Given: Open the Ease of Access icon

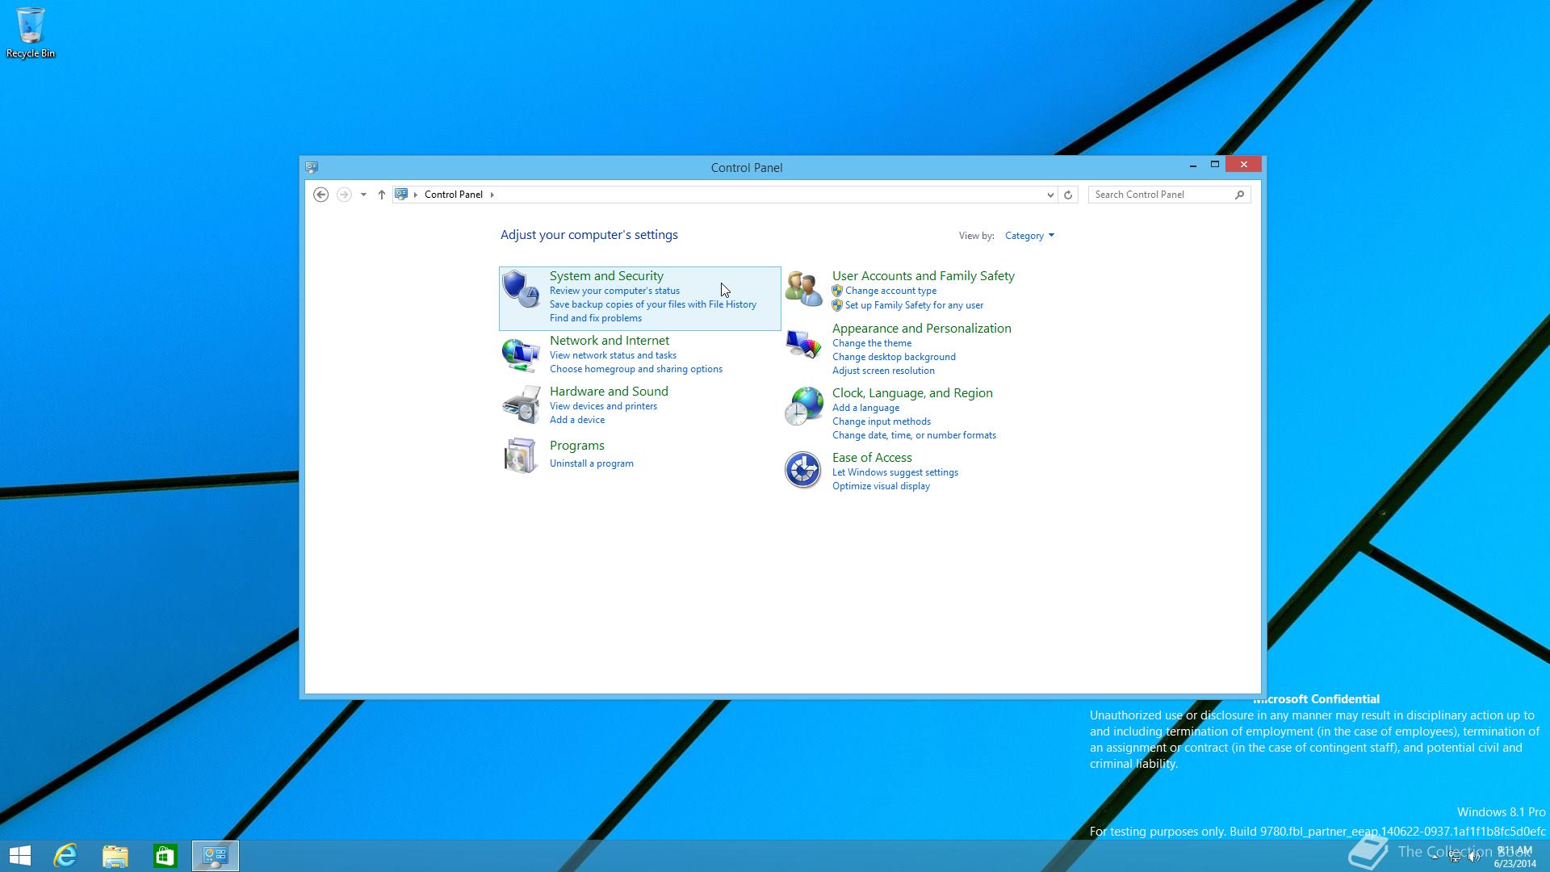Looking at the screenshot, I should (x=803, y=470).
